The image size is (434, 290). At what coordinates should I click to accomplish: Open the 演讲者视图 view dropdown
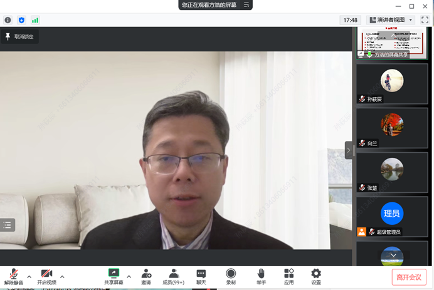391,20
